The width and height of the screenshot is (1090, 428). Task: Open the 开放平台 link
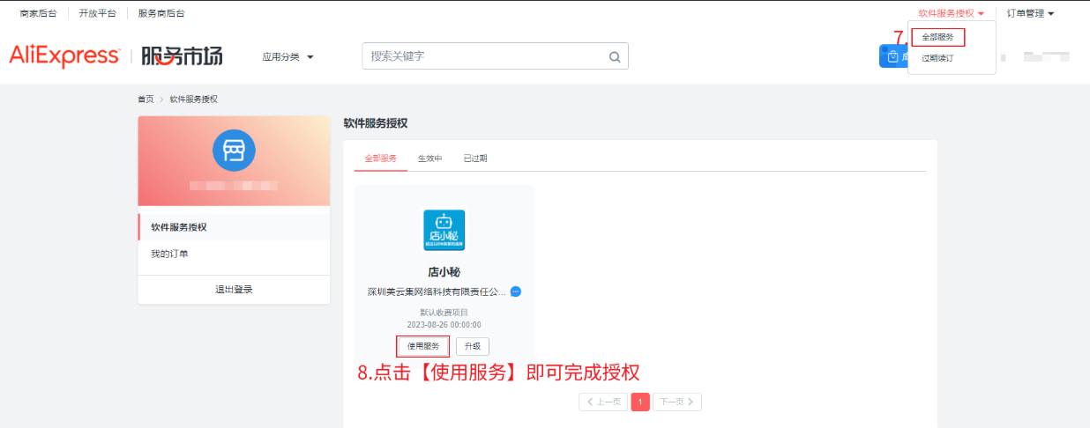(x=97, y=13)
